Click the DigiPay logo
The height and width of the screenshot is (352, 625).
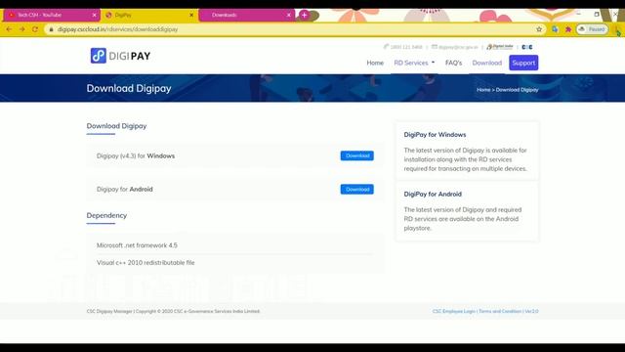coord(120,56)
